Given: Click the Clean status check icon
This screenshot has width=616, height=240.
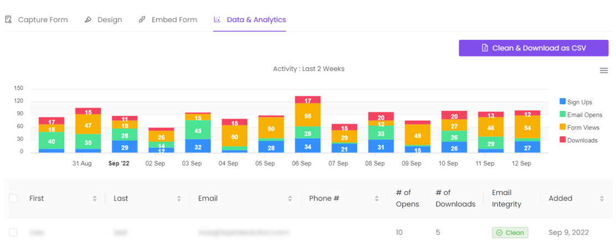Looking at the screenshot, I should click(499, 233).
